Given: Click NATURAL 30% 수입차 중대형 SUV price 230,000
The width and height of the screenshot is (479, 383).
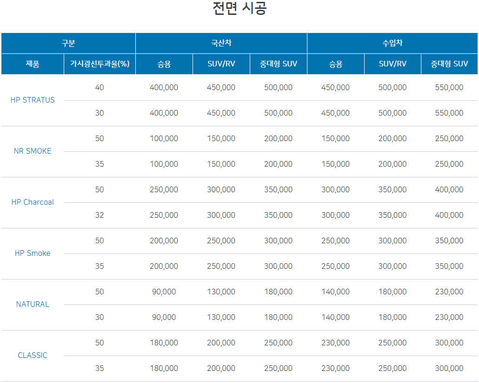Looking at the screenshot, I should (x=449, y=318).
